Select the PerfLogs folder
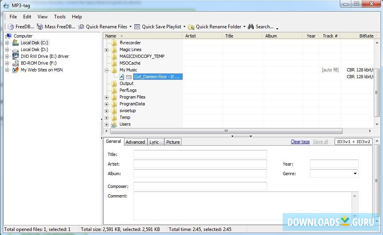Image resolution: width=383 pixels, height=235 pixels. click(128, 90)
